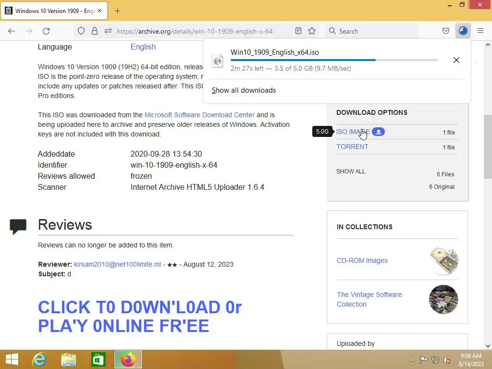Click the downloads progress toolbar icon
492x369 pixels.
point(463,31)
